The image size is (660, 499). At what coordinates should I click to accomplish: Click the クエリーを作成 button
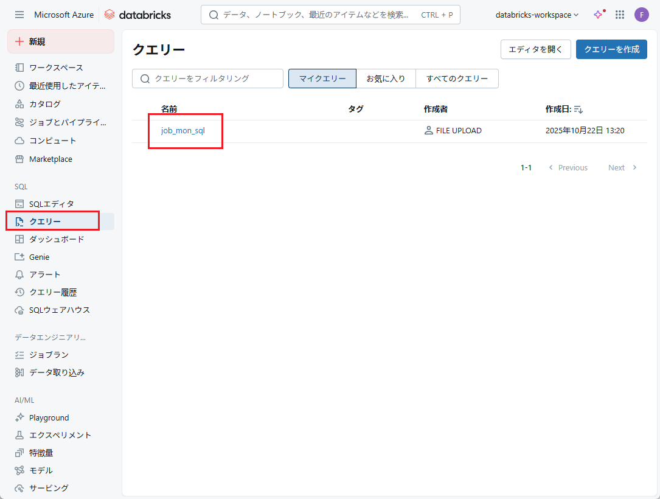coord(611,49)
